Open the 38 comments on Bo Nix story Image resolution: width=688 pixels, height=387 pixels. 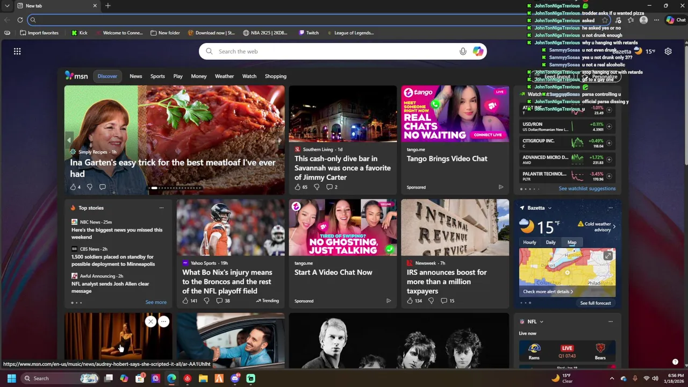[223, 300]
